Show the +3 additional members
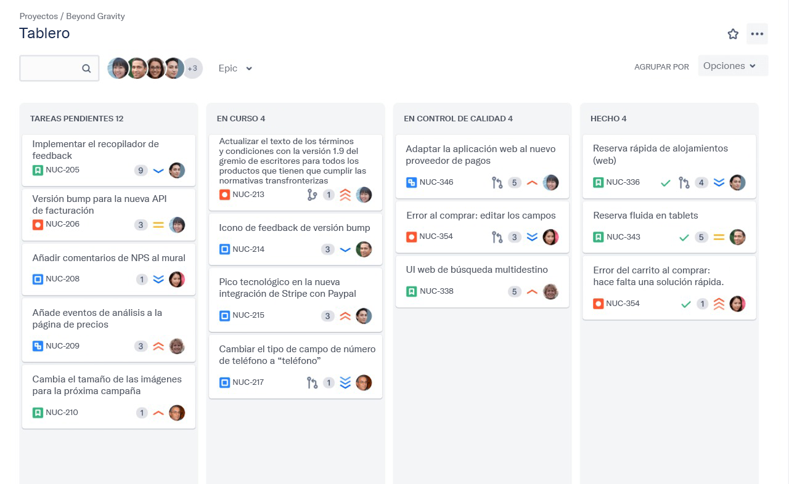 coord(192,68)
